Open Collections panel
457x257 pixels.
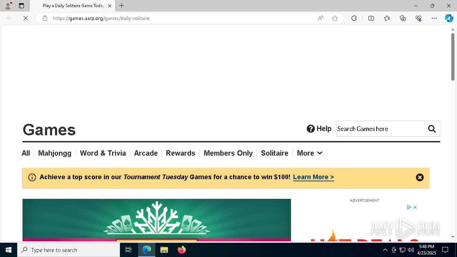(403, 18)
